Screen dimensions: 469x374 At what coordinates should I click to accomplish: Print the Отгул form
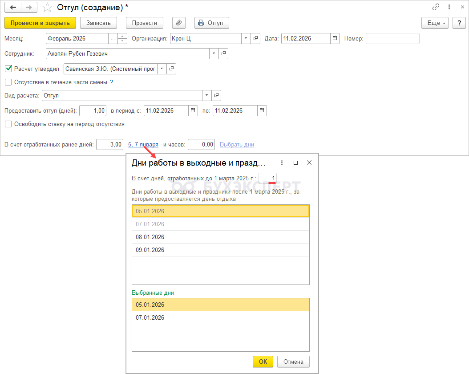click(x=211, y=23)
